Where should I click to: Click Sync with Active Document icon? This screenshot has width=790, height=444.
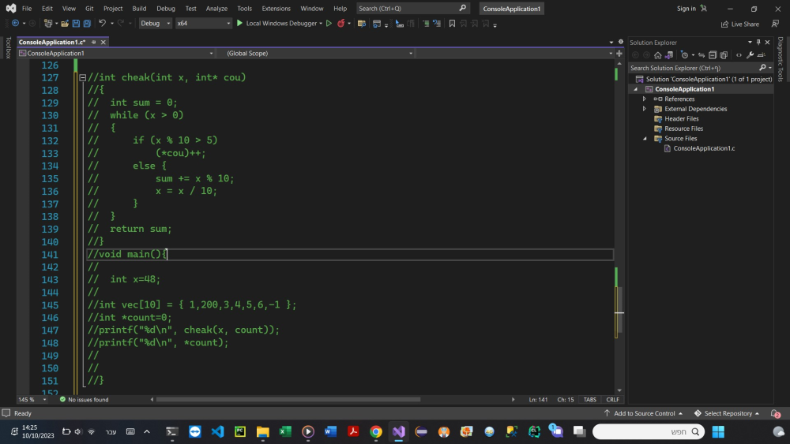702,55
